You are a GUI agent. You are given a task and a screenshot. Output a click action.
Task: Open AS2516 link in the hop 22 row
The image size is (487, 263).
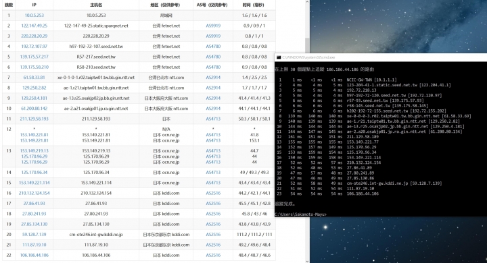click(x=213, y=256)
